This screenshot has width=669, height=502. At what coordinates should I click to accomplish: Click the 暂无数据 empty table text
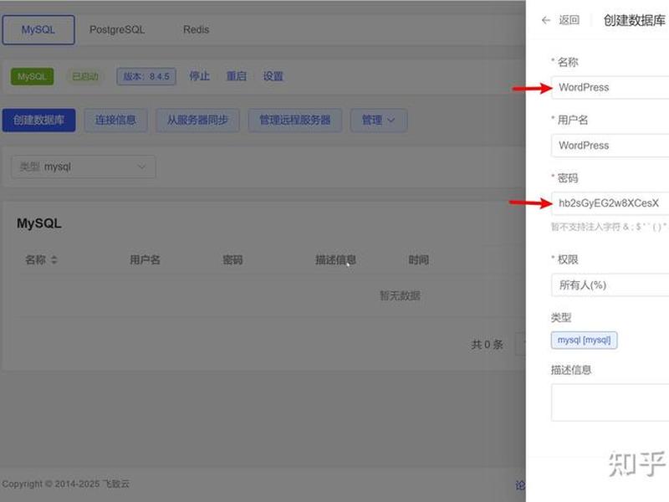(x=401, y=295)
